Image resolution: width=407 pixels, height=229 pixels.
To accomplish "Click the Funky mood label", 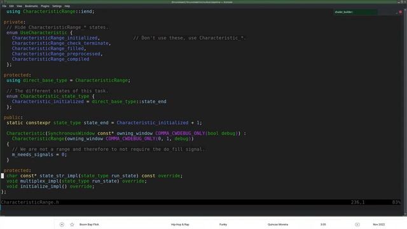I will pos(223,225).
